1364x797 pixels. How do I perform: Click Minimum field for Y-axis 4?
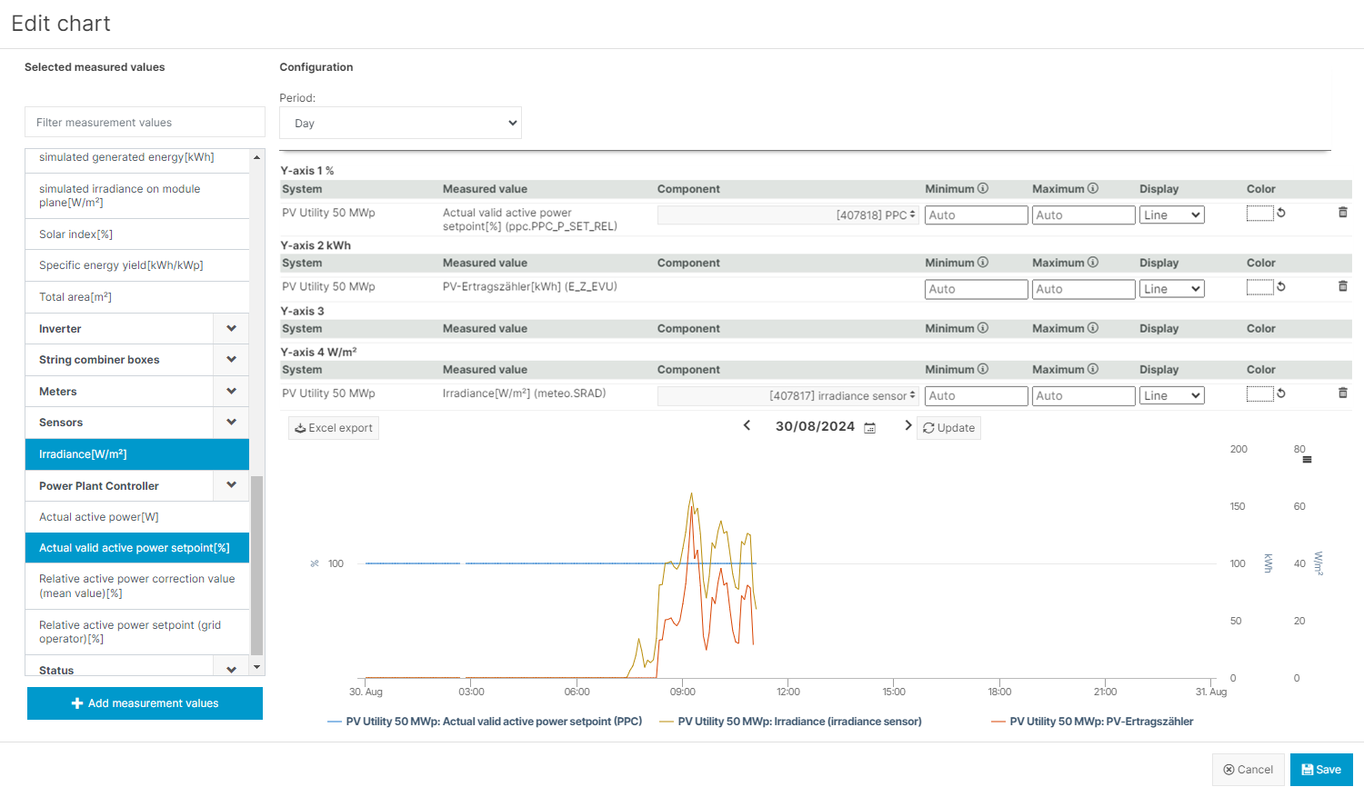[977, 396]
